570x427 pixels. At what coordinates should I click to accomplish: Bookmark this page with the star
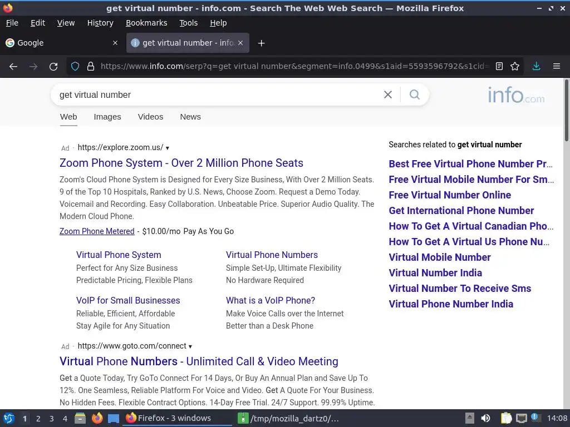pos(515,67)
